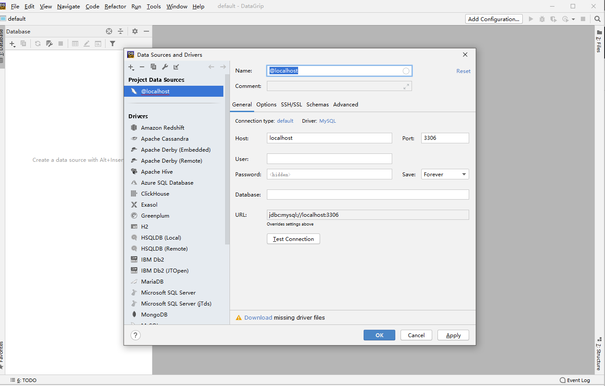The width and height of the screenshot is (605, 386).
Task: Click table editor icon in Database panel toolbar
Action: (x=75, y=44)
